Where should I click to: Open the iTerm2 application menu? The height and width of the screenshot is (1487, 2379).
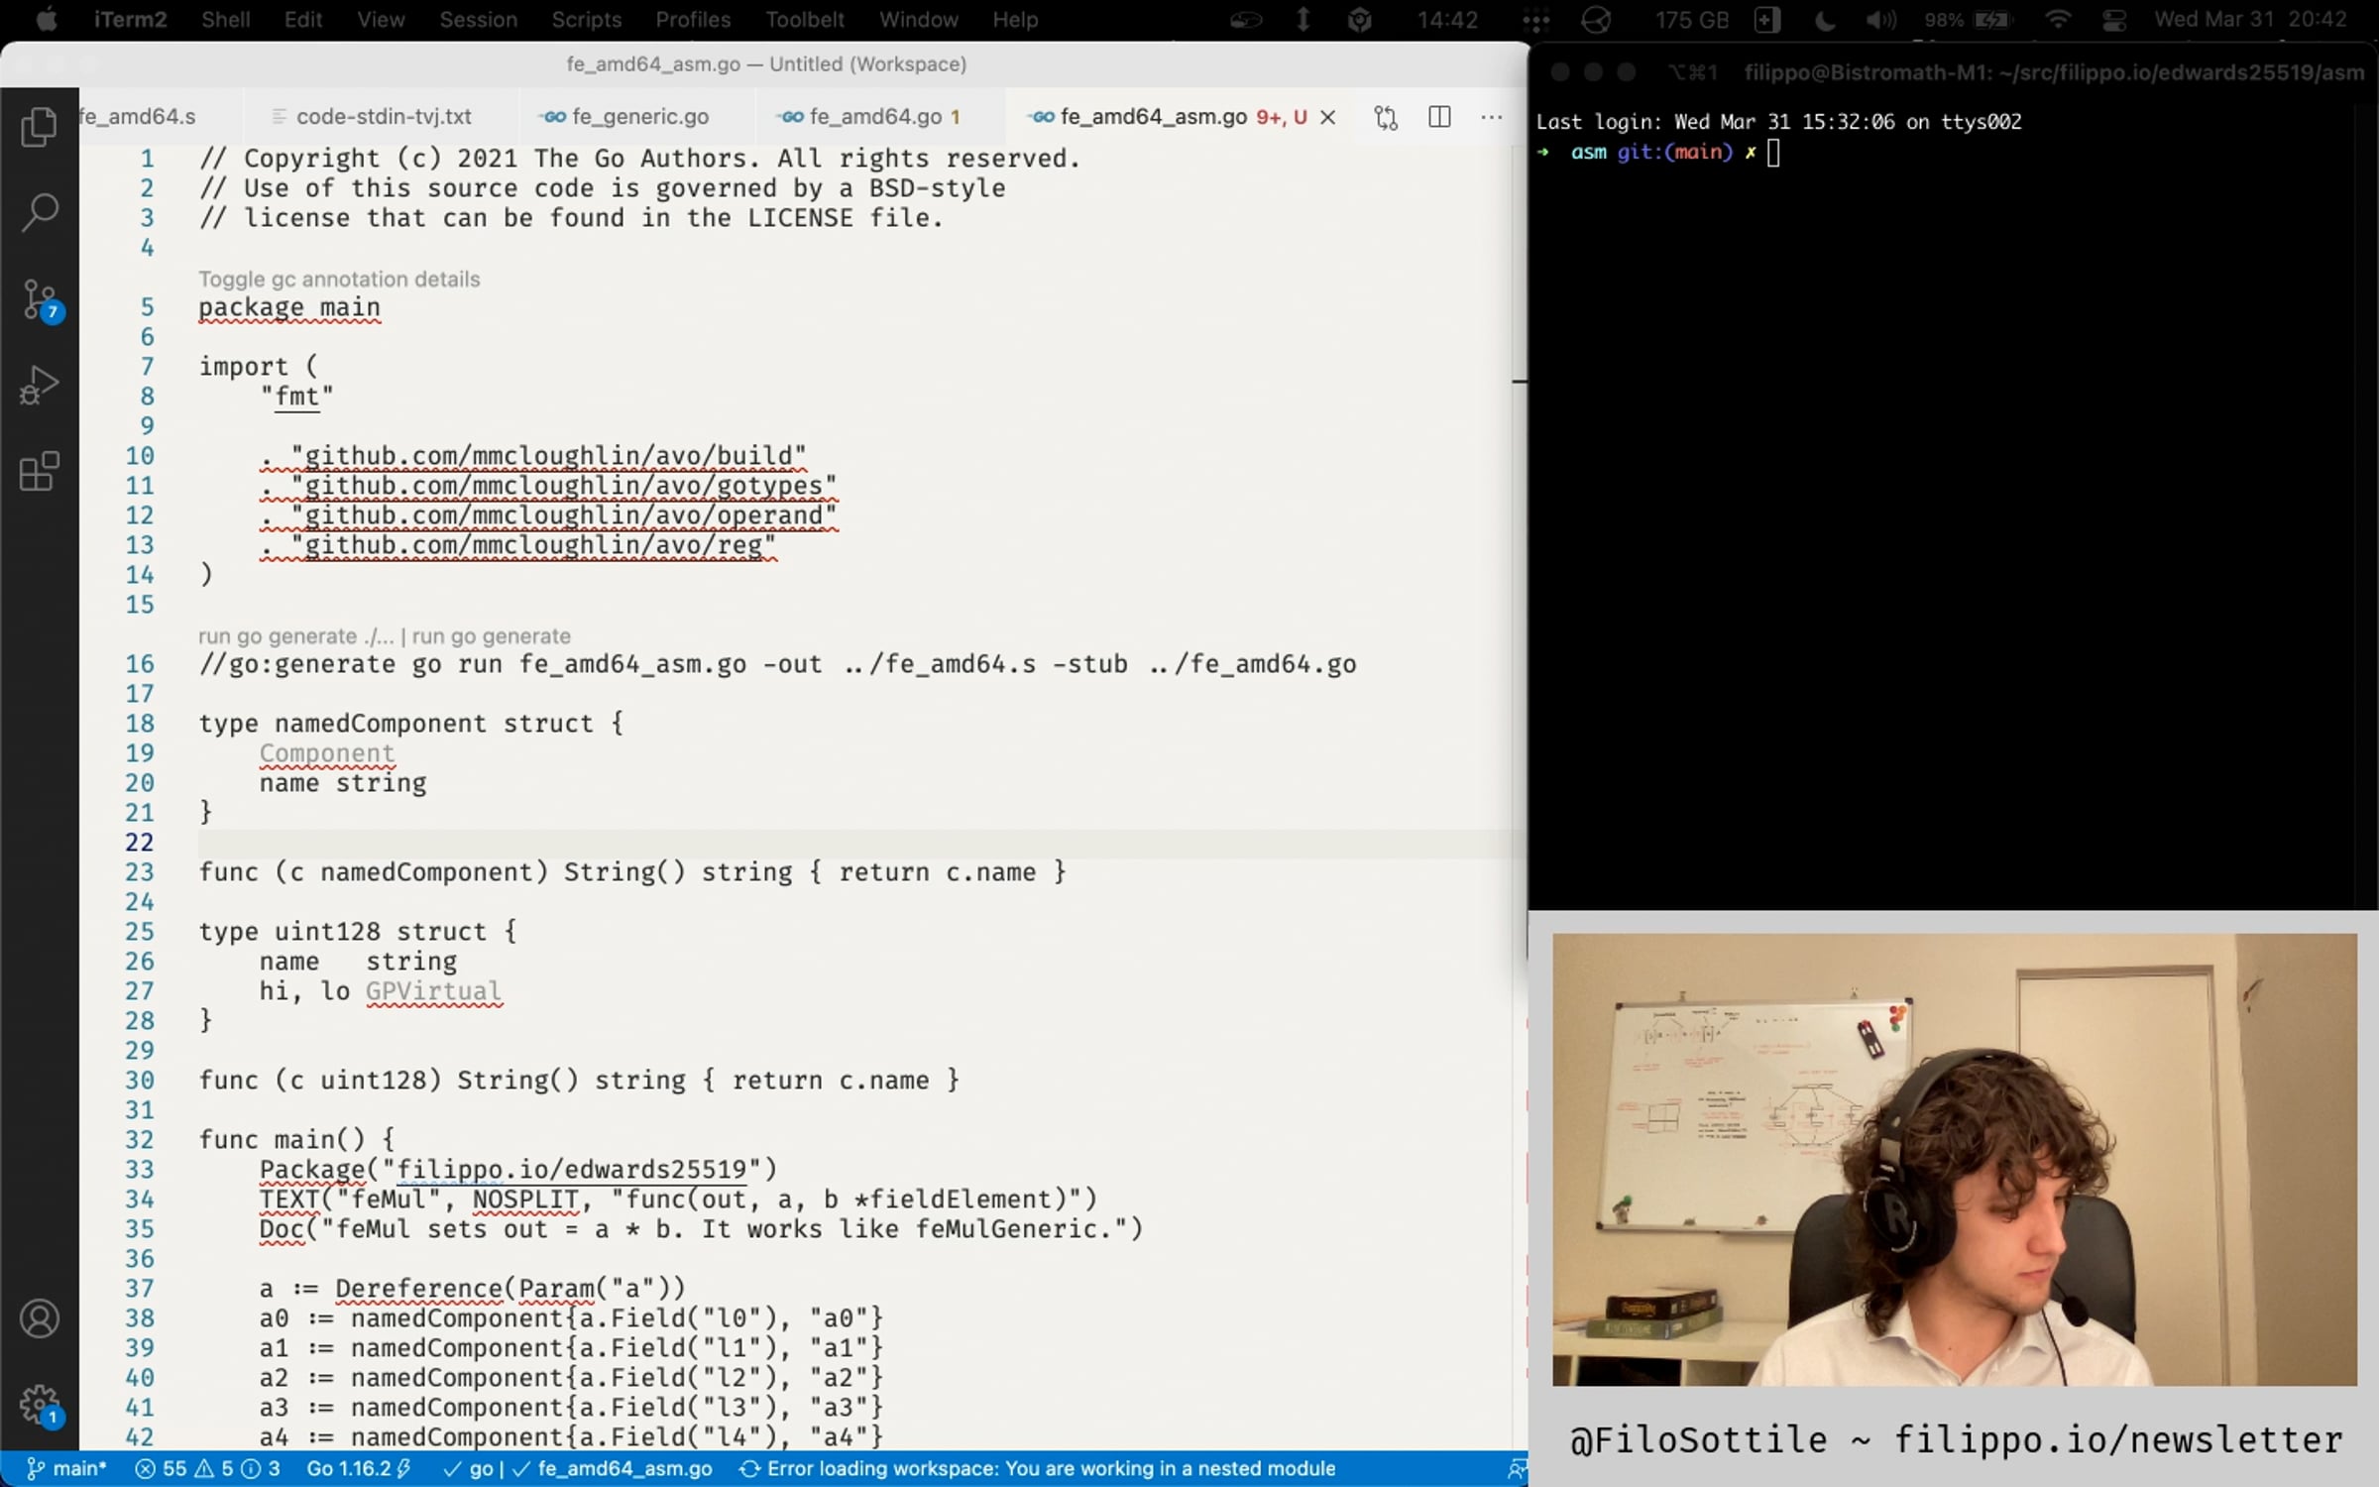130,20
